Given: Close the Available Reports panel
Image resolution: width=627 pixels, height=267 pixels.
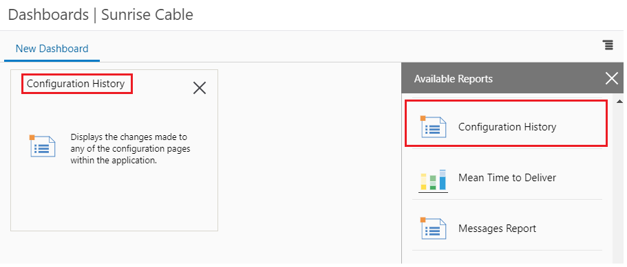Looking at the screenshot, I should 611,78.
